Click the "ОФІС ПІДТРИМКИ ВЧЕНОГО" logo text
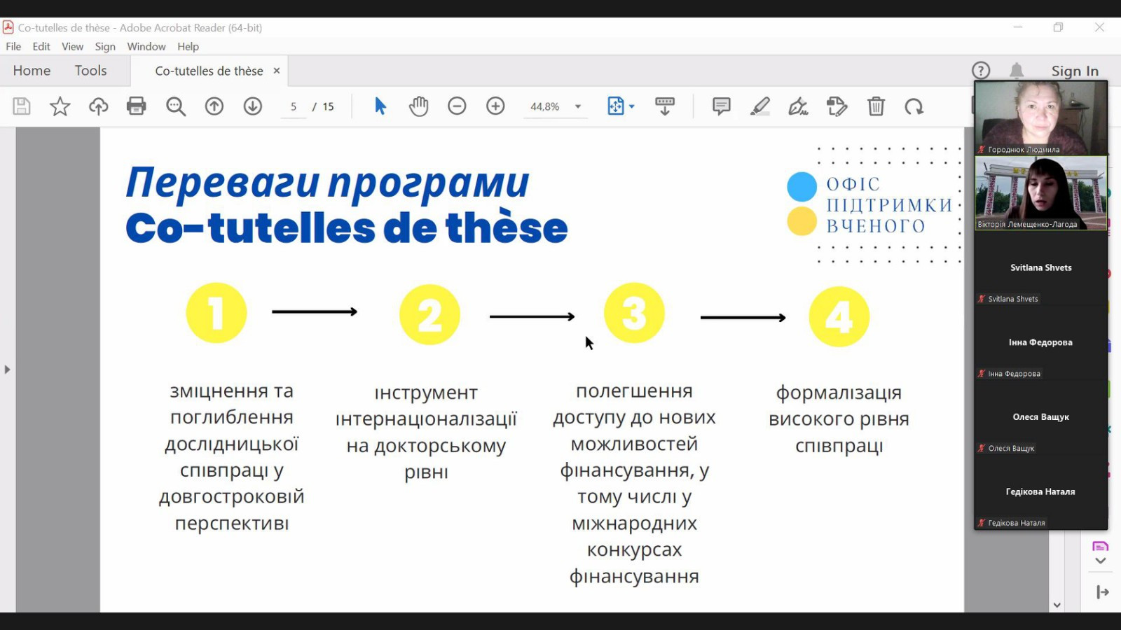The width and height of the screenshot is (1121, 630). [889, 205]
